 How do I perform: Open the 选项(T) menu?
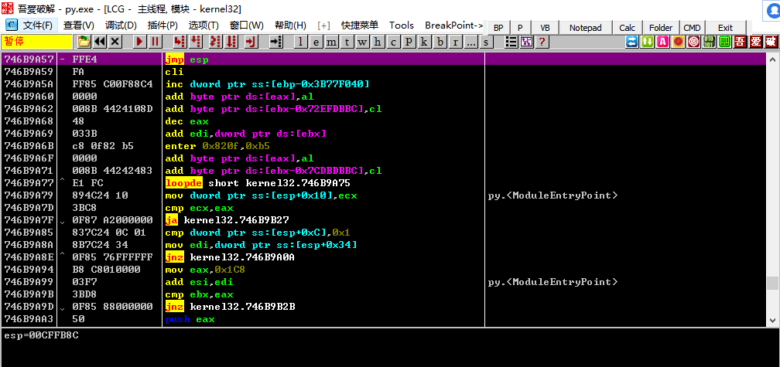pos(204,25)
